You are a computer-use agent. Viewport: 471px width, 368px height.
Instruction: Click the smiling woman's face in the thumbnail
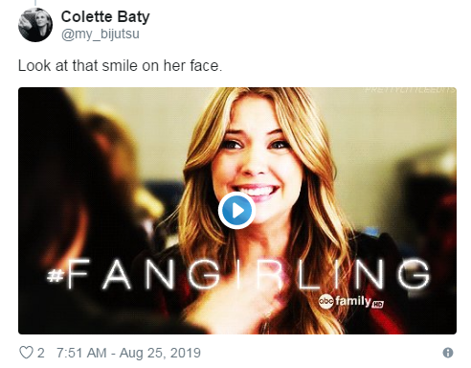(x=252, y=166)
